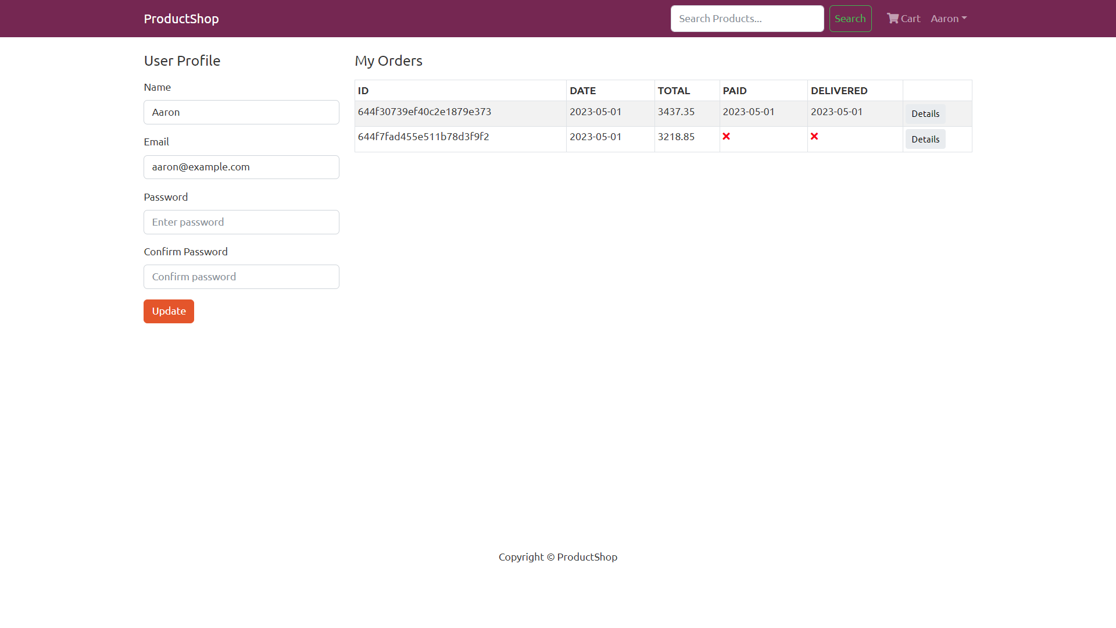Click the Email label
This screenshot has height=628, width=1116.
(x=156, y=142)
